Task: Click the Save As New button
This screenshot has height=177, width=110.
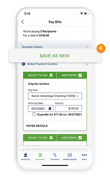Action: click(55, 56)
